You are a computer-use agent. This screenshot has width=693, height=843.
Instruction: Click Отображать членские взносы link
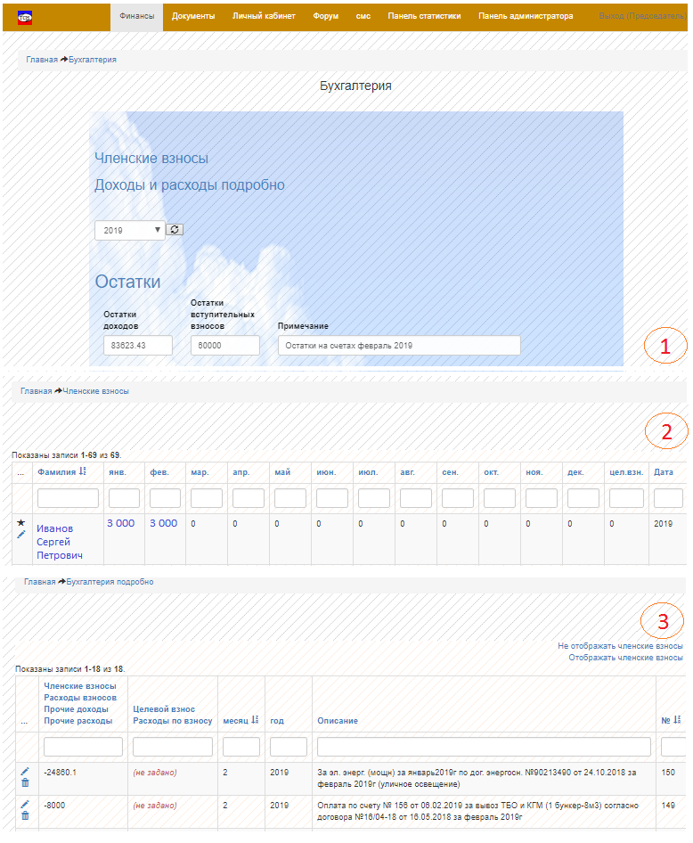click(626, 658)
